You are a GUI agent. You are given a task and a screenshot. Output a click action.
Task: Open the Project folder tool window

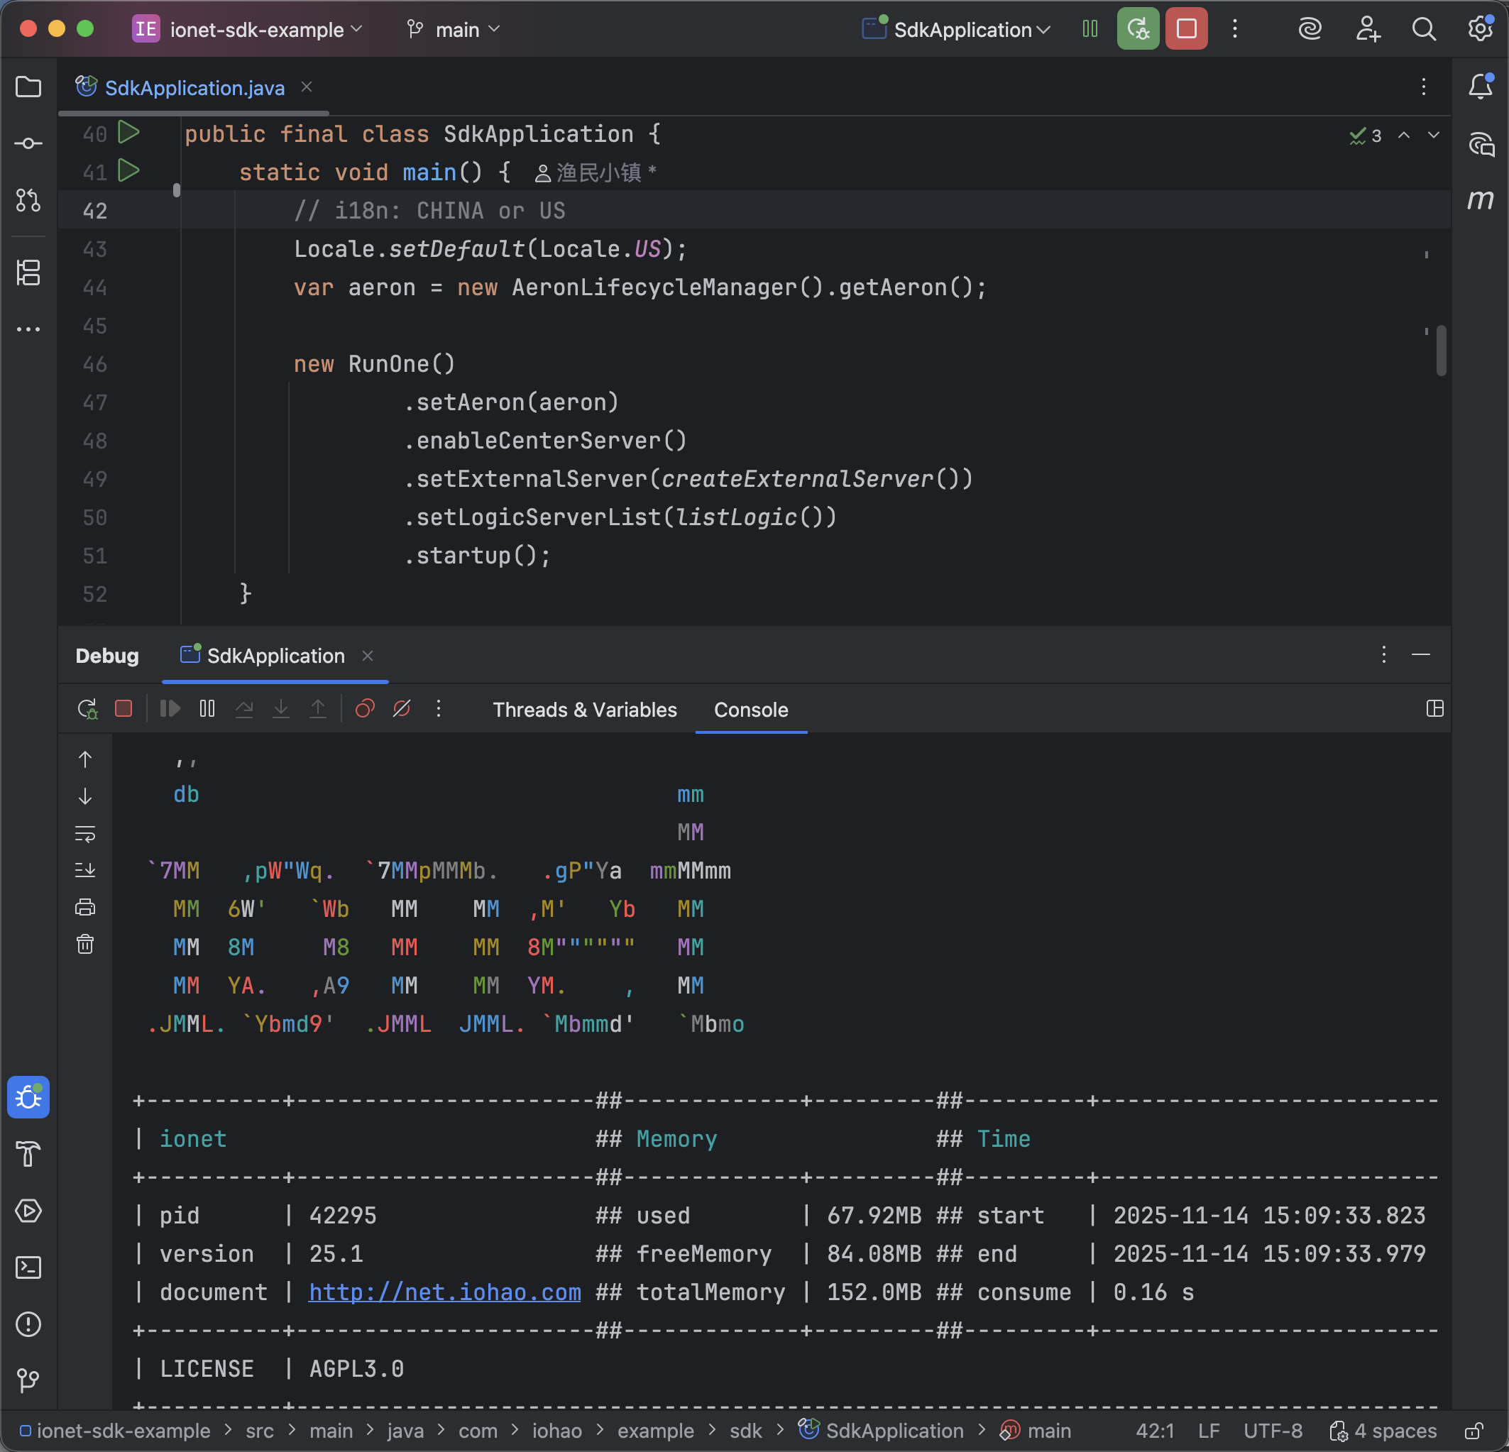tap(28, 87)
